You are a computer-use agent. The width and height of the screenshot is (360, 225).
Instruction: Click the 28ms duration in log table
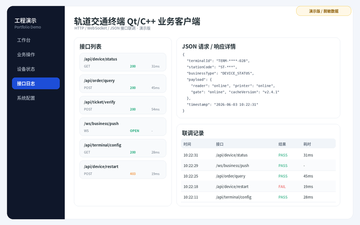308,197
